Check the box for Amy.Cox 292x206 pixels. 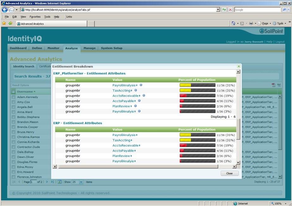13,102
